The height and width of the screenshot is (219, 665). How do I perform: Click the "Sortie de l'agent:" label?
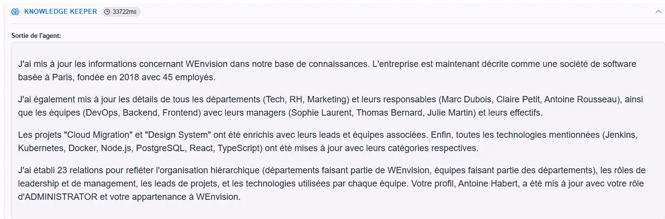coord(37,36)
